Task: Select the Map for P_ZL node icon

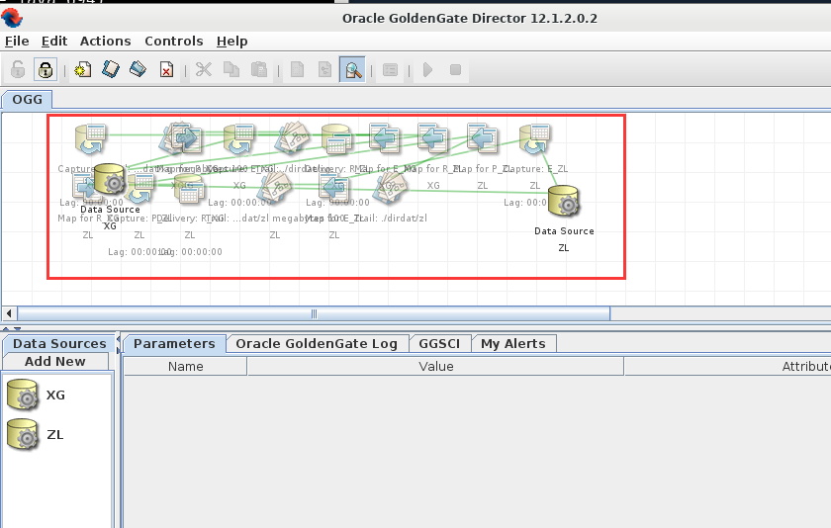Action: pos(483,138)
